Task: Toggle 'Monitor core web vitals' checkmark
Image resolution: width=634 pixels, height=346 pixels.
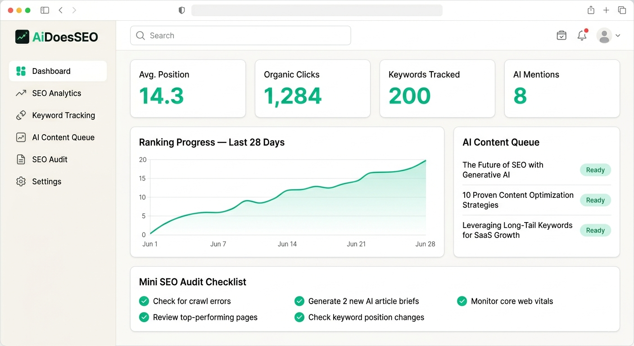Action: pos(462,301)
